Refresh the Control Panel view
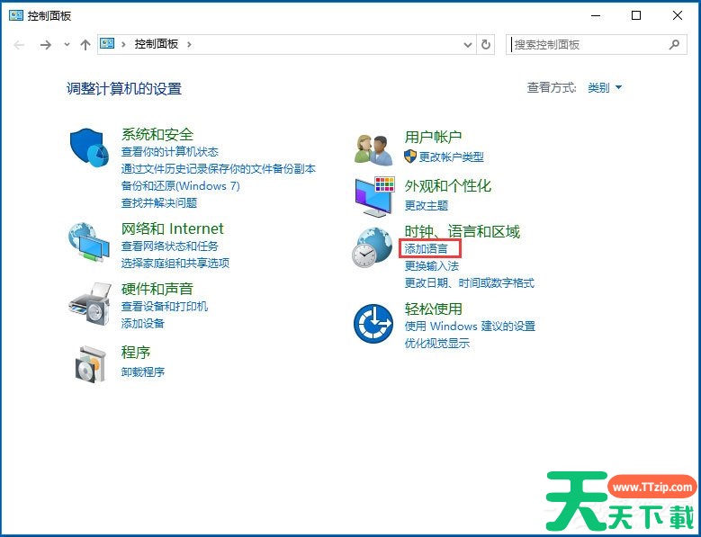 click(x=486, y=45)
